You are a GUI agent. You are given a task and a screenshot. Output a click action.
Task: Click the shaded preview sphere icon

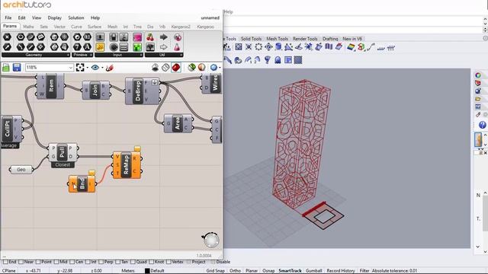click(201, 68)
